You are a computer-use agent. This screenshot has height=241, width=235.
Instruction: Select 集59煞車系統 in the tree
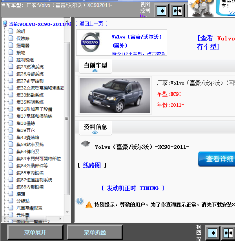pos(30,144)
